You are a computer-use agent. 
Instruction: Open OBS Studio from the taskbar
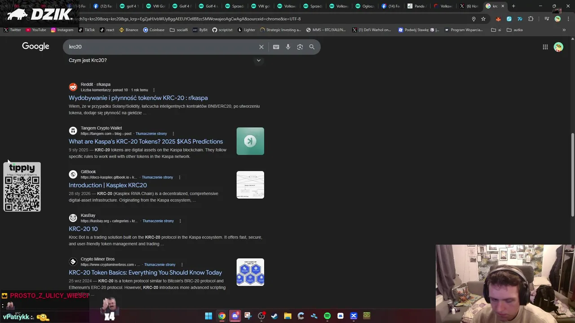pyautogui.click(x=261, y=316)
